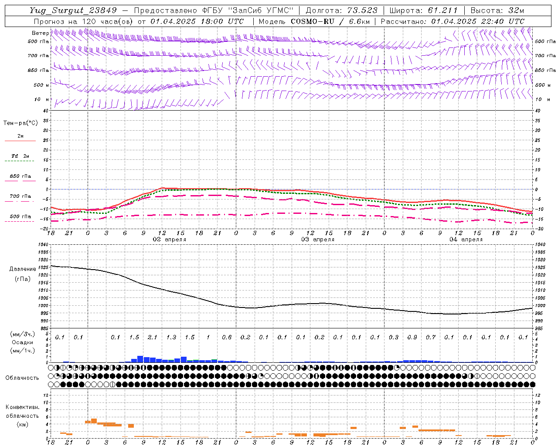
Task: Click the (мм/1ч.) unit label
Action: coord(23,351)
